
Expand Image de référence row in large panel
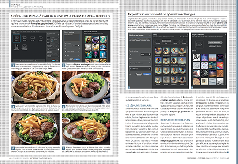pyautogui.click(x=140, y=63)
